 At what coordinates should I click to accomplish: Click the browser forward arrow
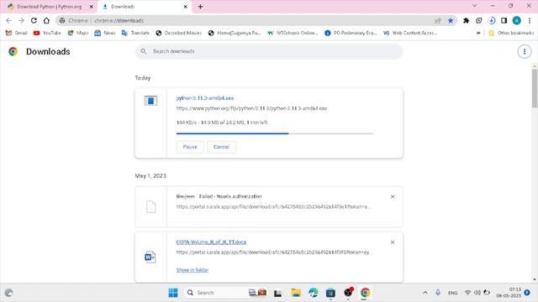[21, 20]
